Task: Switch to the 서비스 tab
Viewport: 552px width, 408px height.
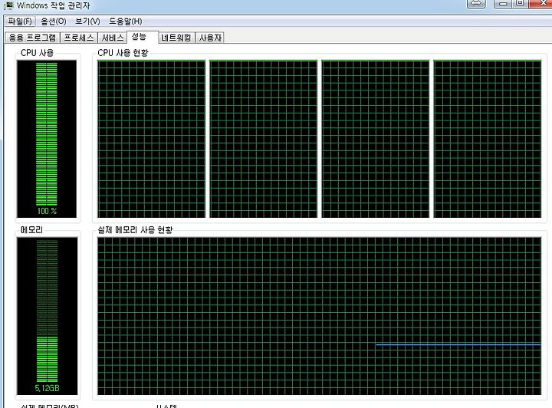Action: (x=112, y=38)
